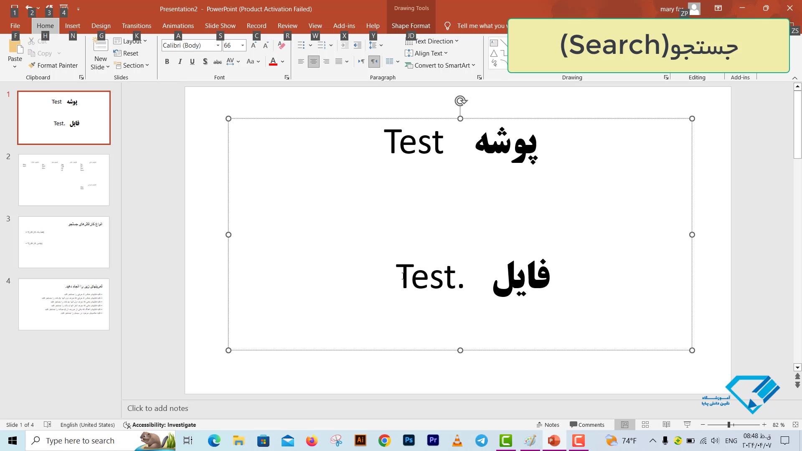The width and height of the screenshot is (802, 451).
Task: Toggle Italic text formatting
Action: (180, 62)
